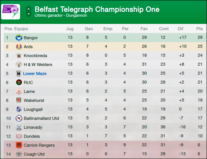This screenshot has height=159, width=207.
Task: Click the up arrow for previous competition
Action: point(29,9)
